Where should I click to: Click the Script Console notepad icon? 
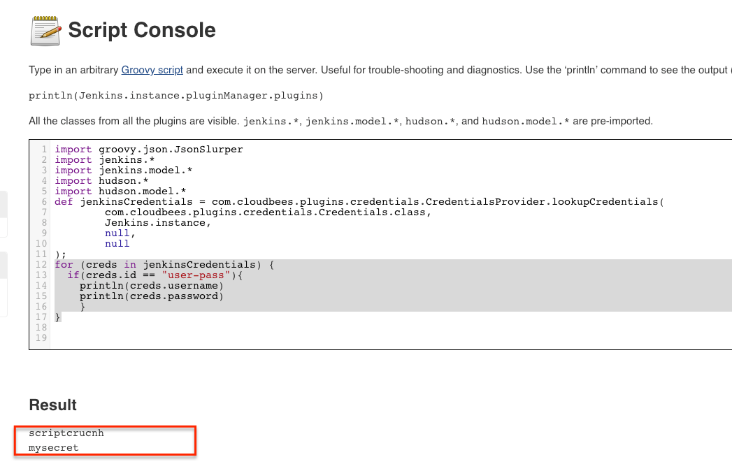pyautogui.click(x=45, y=30)
